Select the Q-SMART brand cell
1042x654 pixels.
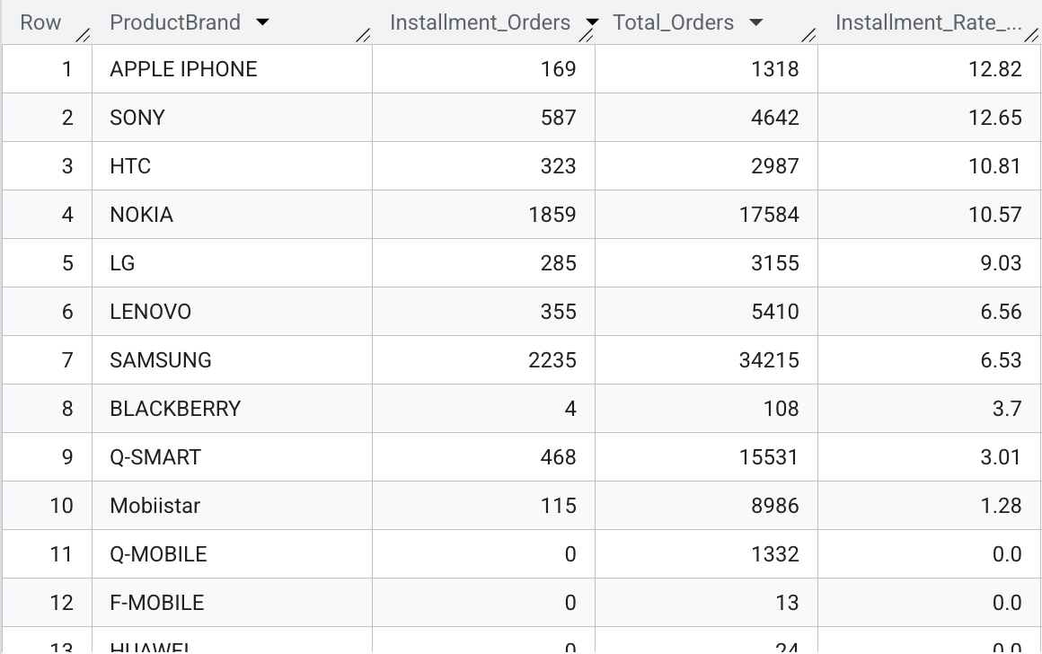[232, 457]
